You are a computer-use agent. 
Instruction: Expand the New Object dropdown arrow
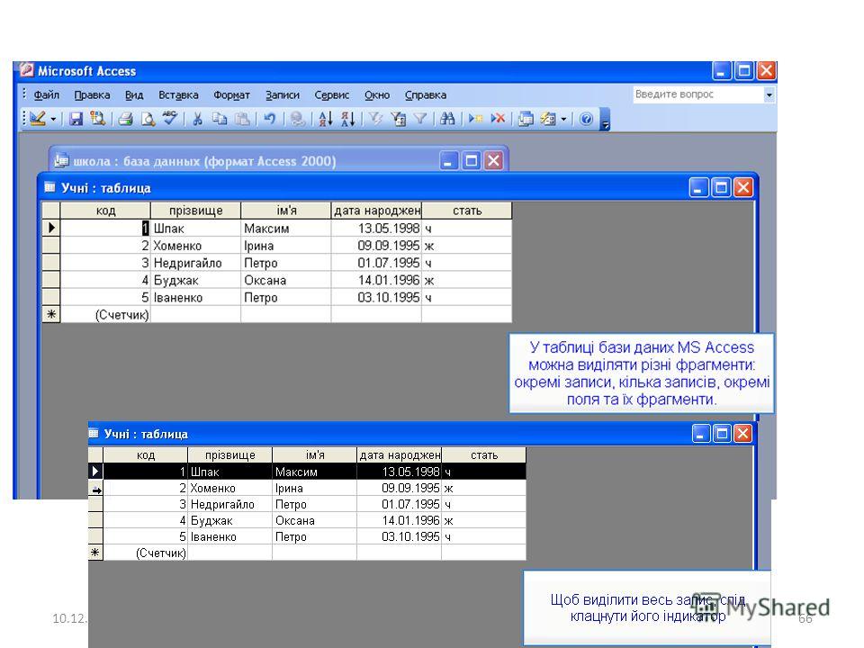(x=563, y=119)
